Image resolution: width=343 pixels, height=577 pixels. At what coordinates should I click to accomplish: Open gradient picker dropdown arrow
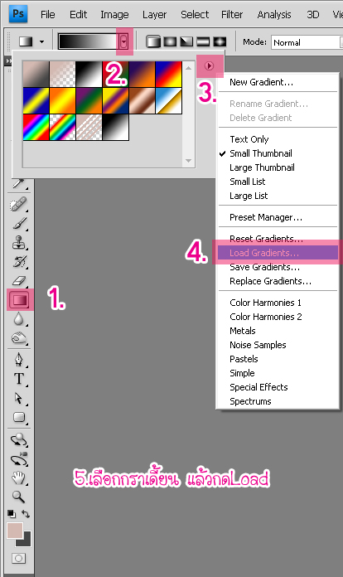(124, 41)
